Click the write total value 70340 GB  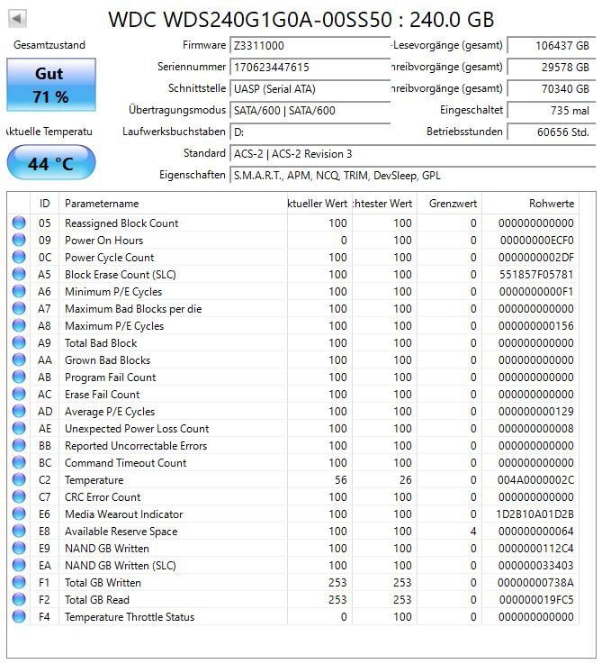pyautogui.click(x=552, y=89)
